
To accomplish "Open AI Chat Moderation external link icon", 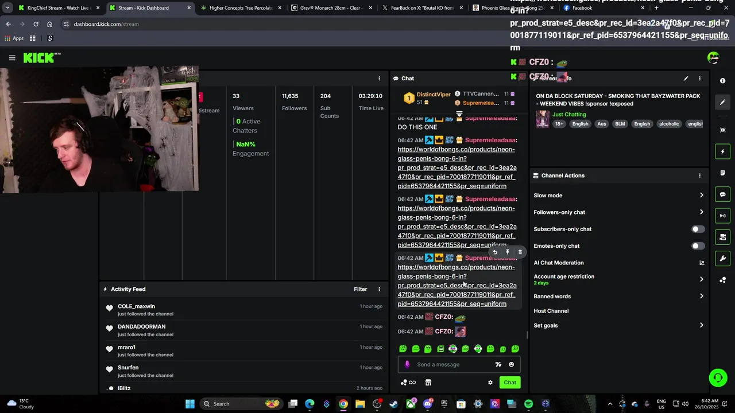I will click(x=702, y=263).
